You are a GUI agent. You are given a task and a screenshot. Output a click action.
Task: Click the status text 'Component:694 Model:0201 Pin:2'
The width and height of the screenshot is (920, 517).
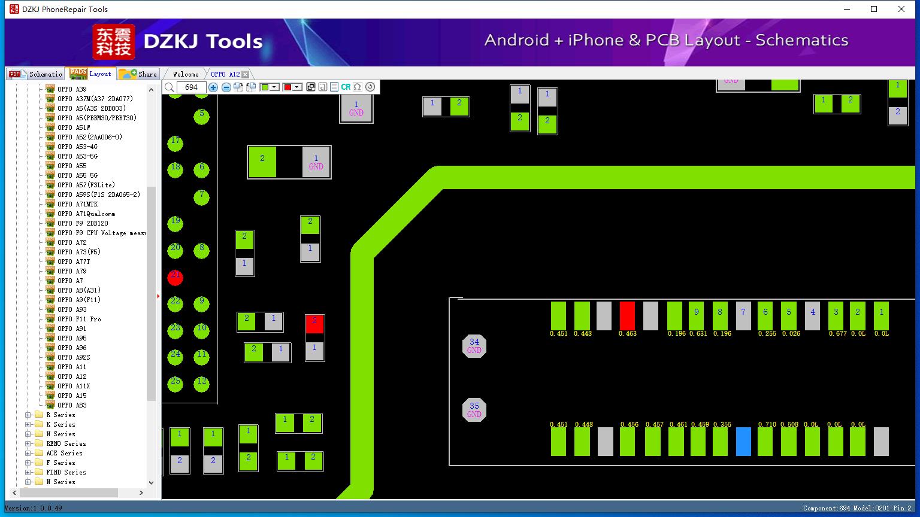(x=857, y=508)
